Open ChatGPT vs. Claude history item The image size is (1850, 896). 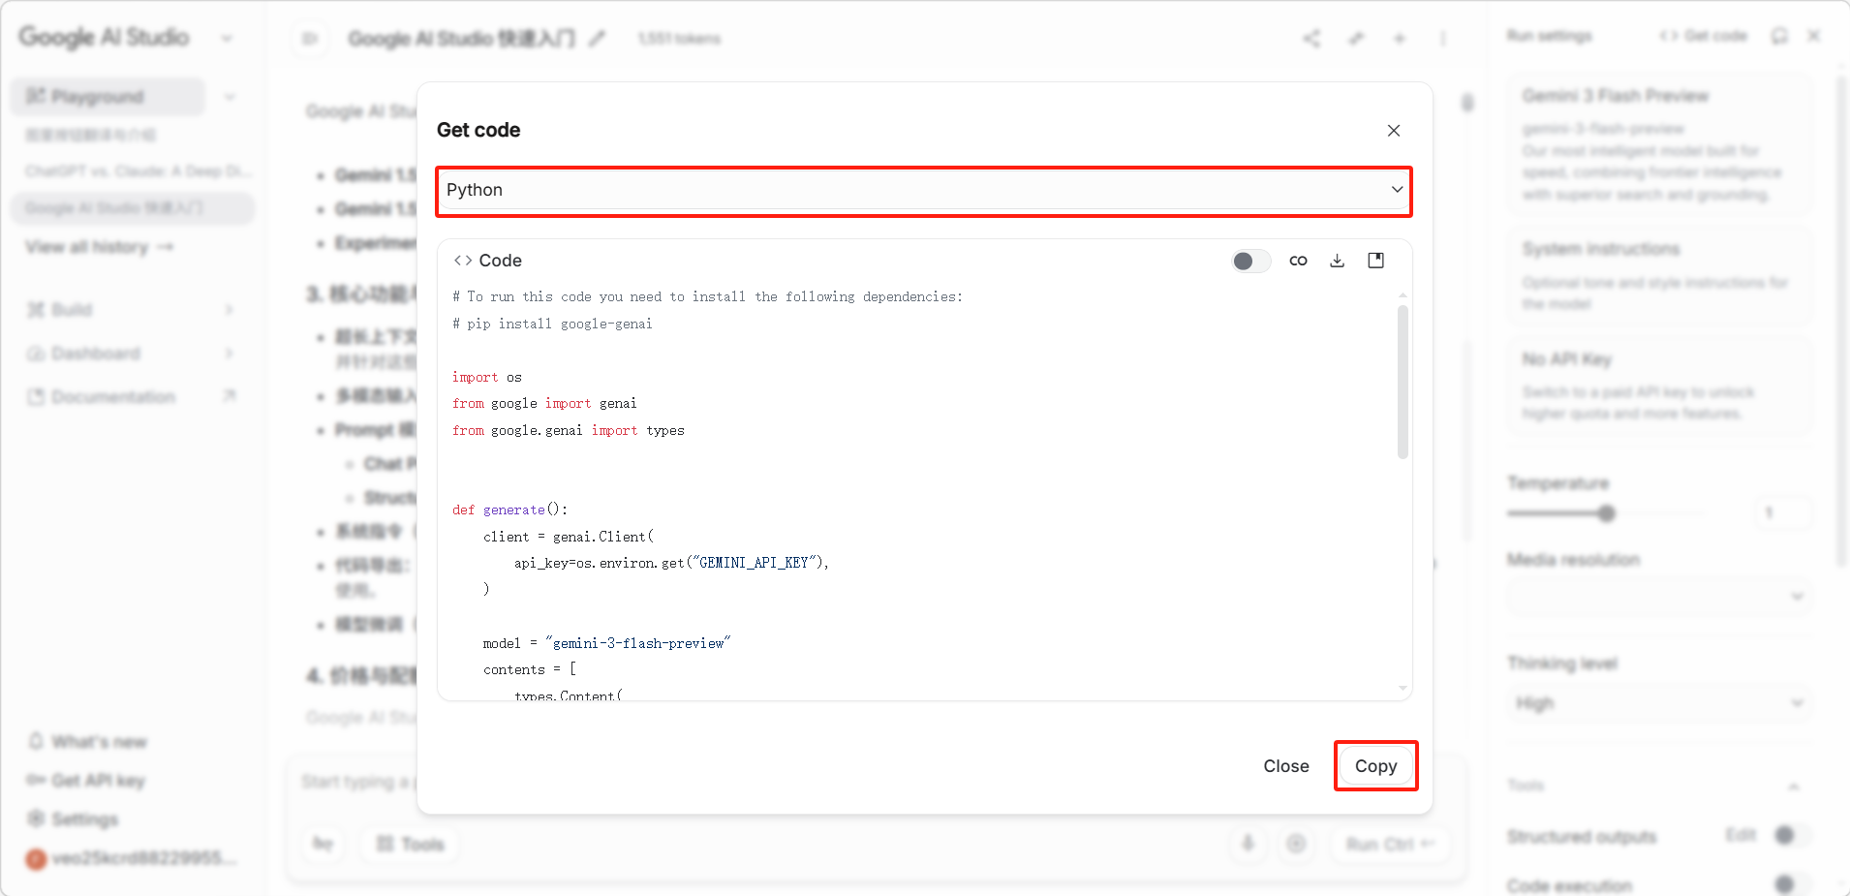(138, 171)
